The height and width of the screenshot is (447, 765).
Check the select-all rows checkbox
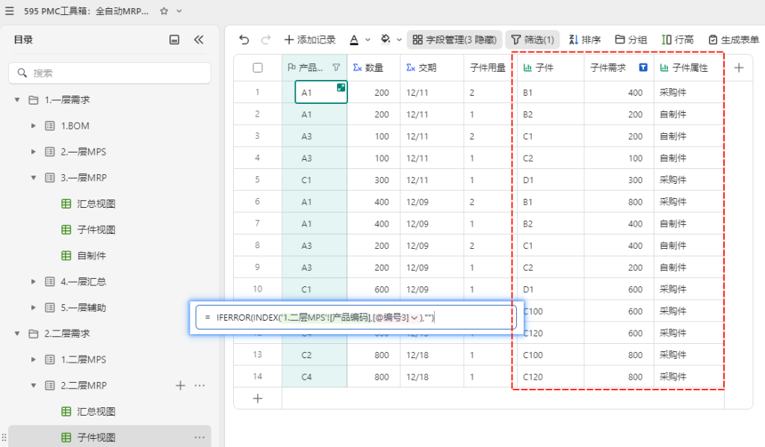(x=258, y=68)
